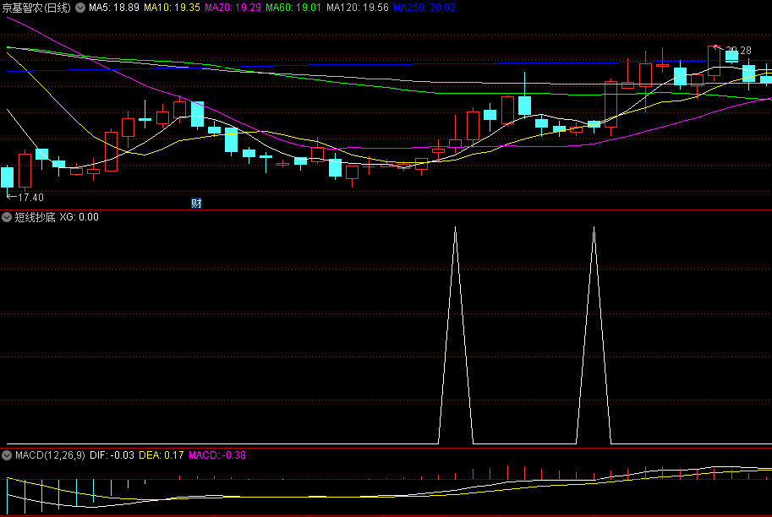Select the MA20: 19.29 label
Image resolution: width=772 pixels, height=517 pixels.
tap(233, 8)
